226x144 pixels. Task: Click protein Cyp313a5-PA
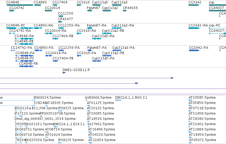pos(103,58)
